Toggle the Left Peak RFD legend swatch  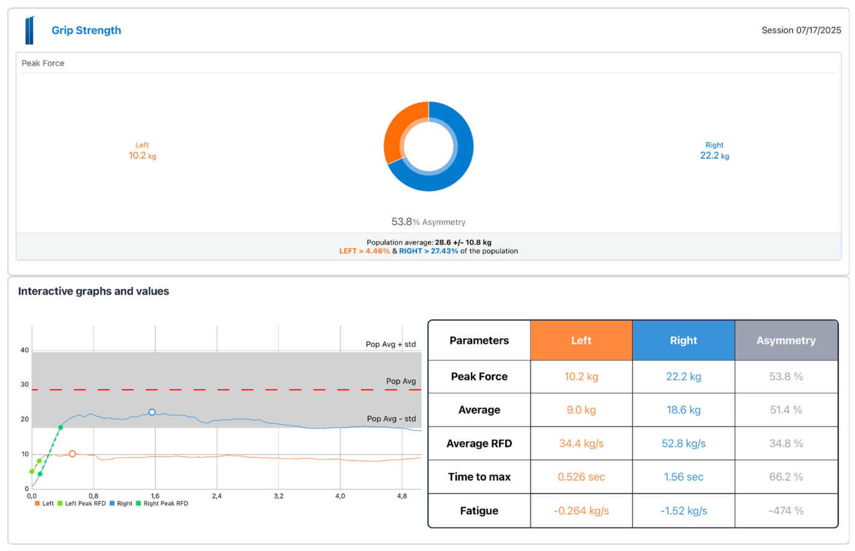60,503
